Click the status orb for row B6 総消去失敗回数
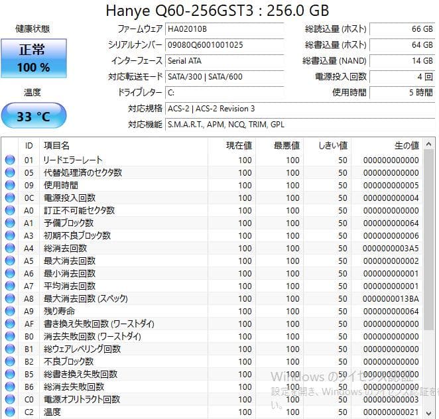 tap(10, 387)
